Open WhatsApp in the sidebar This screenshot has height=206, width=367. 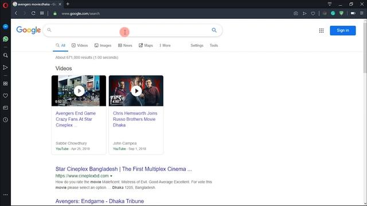(5, 39)
